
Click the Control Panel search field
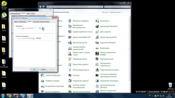(117, 7)
